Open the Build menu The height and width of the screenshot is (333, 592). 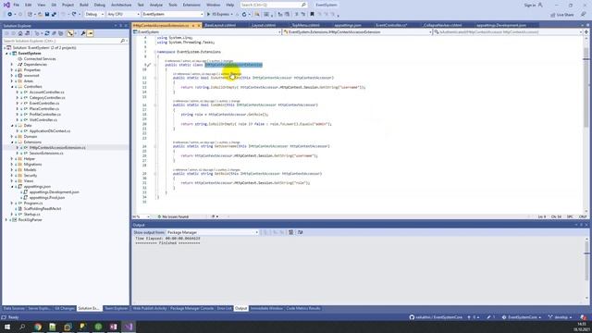coord(84,5)
